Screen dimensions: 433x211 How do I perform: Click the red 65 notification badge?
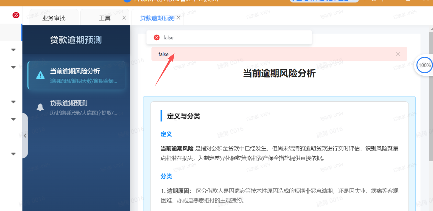coord(16,15)
